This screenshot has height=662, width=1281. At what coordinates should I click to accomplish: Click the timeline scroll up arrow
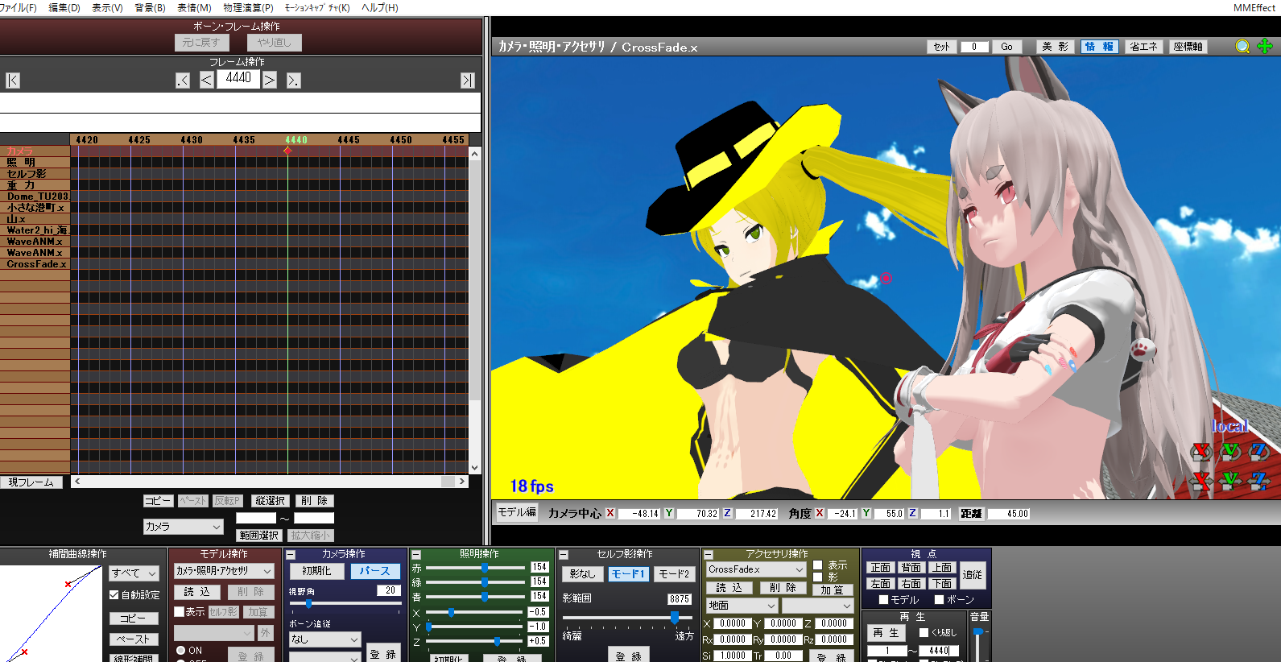point(474,154)
